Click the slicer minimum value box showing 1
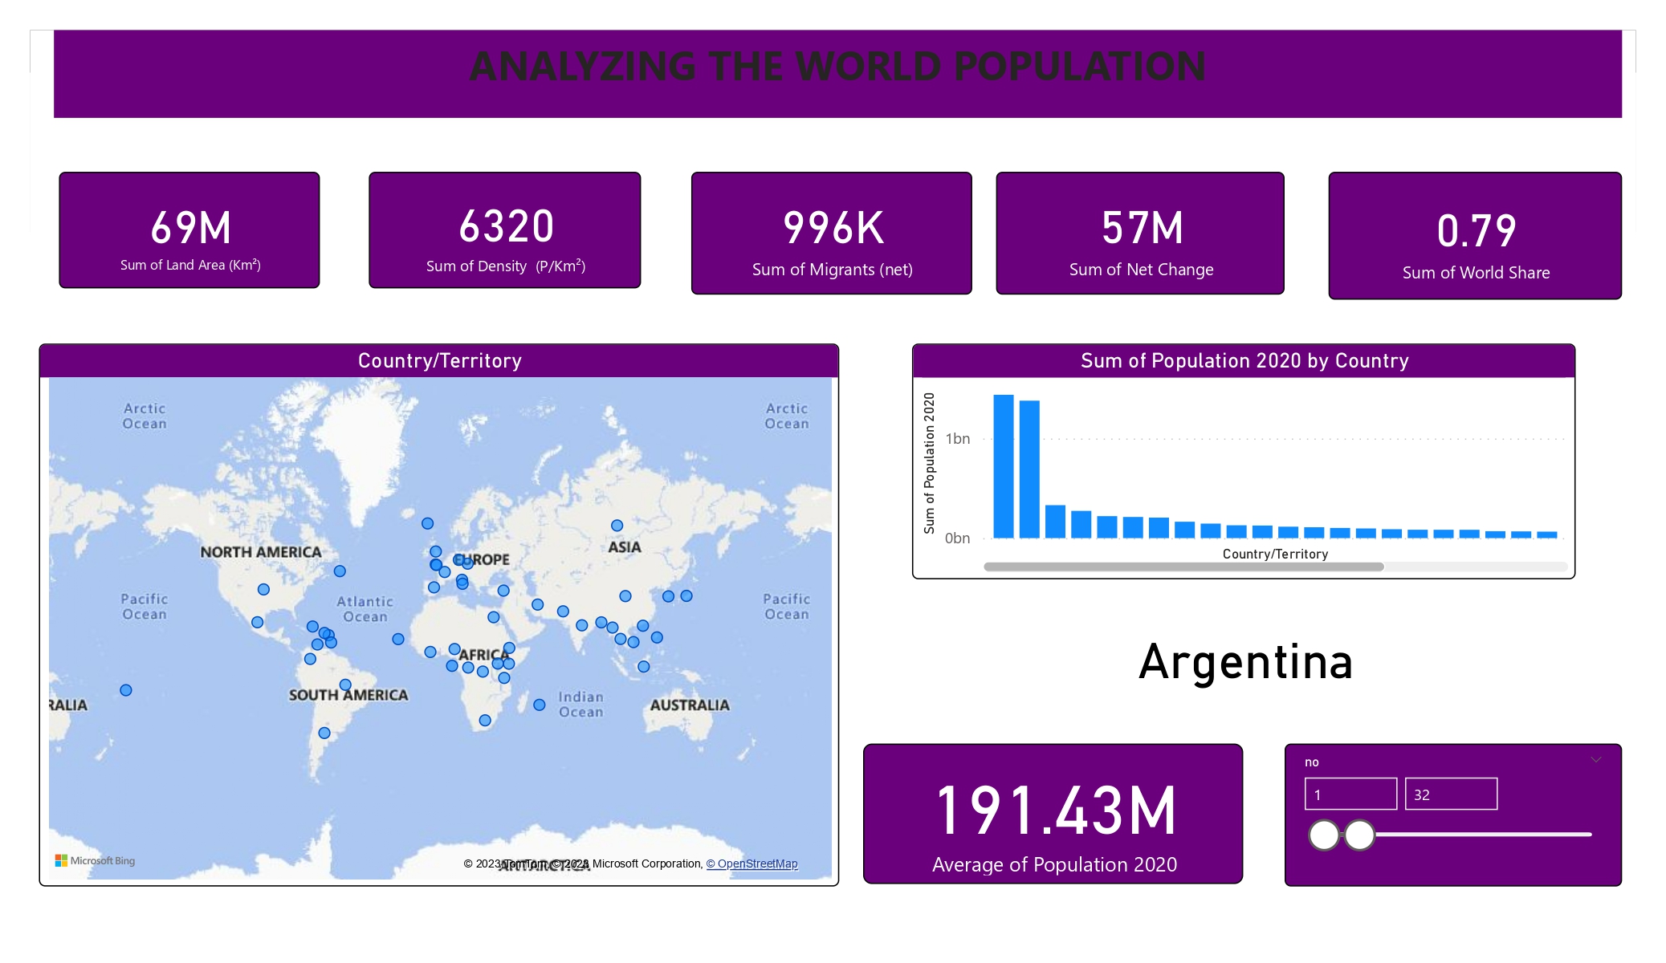The height and width of the screenshot is (963, 1666). pos(1350,794)
